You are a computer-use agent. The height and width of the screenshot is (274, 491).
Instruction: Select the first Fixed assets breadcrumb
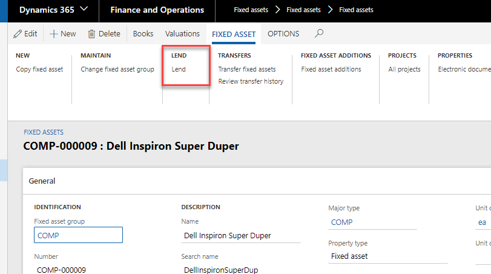(251, 10)
